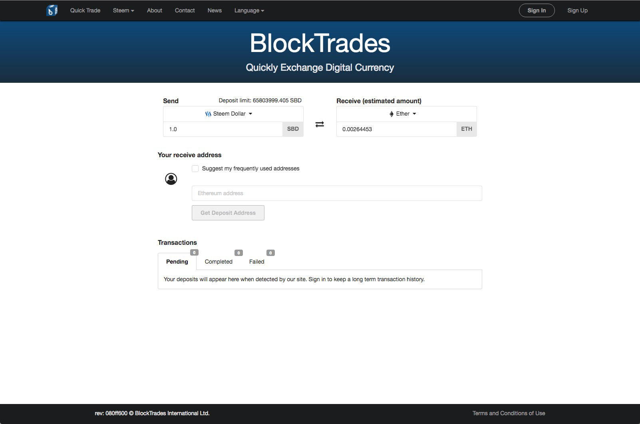Click the user account avatar icon

171,179
